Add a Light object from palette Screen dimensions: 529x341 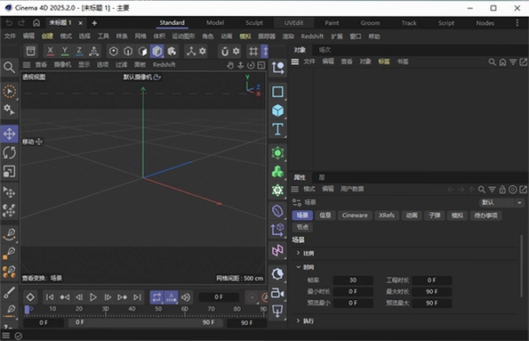pos(277,311)
